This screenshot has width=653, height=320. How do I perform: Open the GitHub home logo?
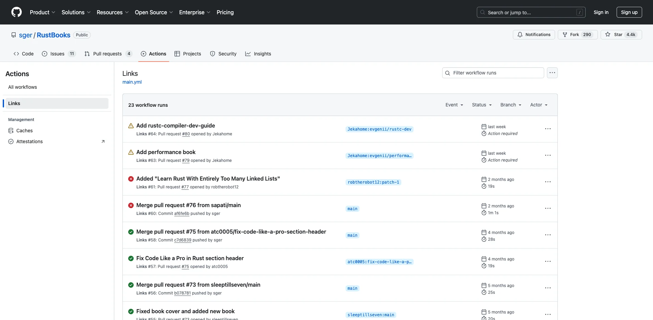(16, 12)
